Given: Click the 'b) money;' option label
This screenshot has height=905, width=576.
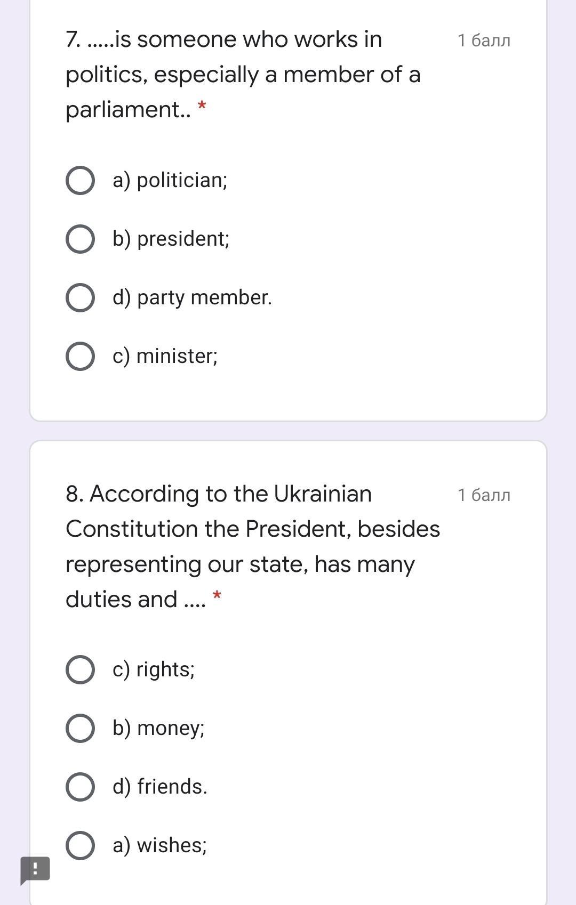Looking at the screenshot, I should [x=158, y=728].
